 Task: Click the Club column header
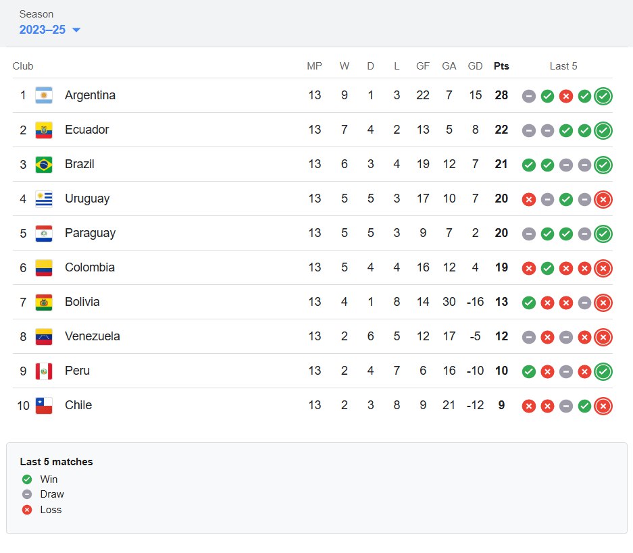click(23, 66)
